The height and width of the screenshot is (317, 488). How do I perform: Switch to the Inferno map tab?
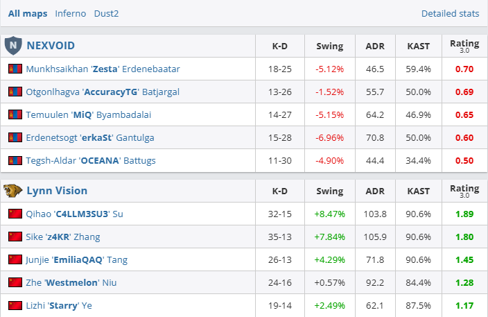(70, 13)
